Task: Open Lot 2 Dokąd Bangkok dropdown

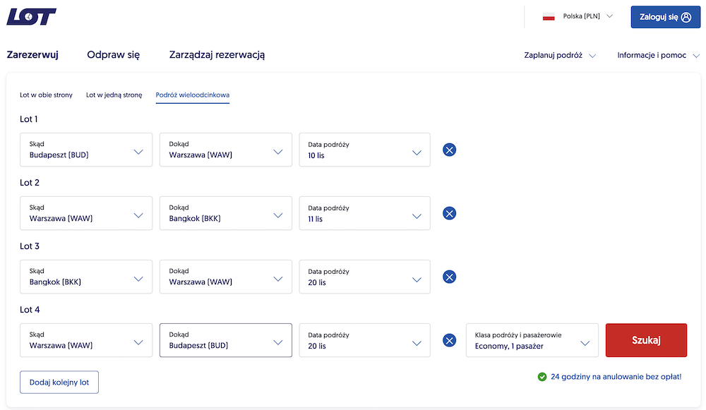Action: pyautogui.click(x=226, y=213)
